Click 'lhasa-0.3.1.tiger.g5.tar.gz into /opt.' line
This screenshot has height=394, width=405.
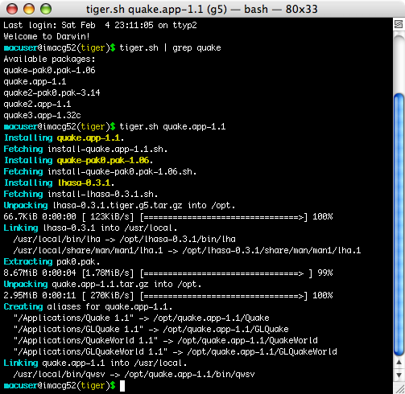[144, 205]
